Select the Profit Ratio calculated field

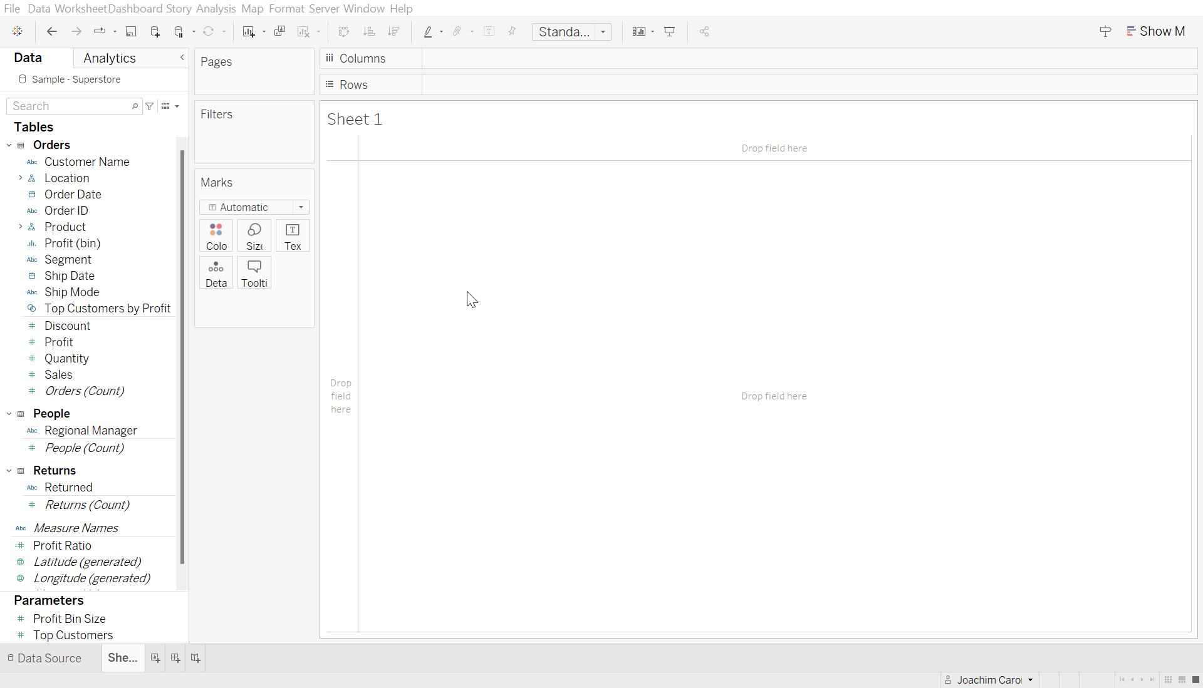tap(62, 545)
